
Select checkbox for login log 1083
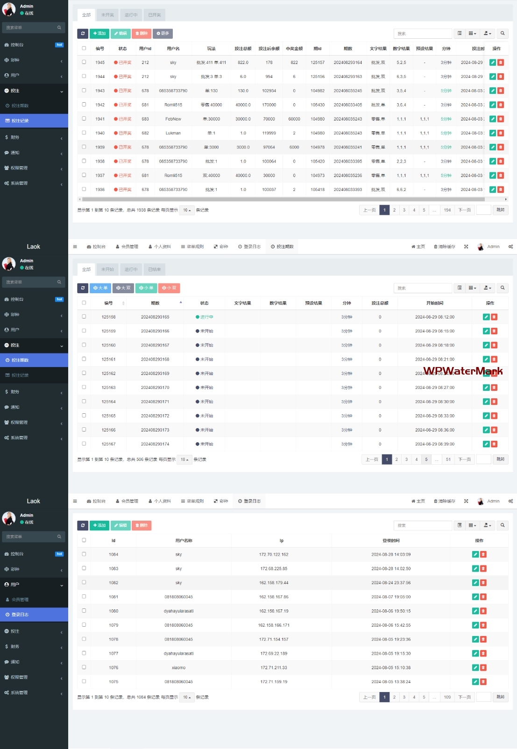84,568
